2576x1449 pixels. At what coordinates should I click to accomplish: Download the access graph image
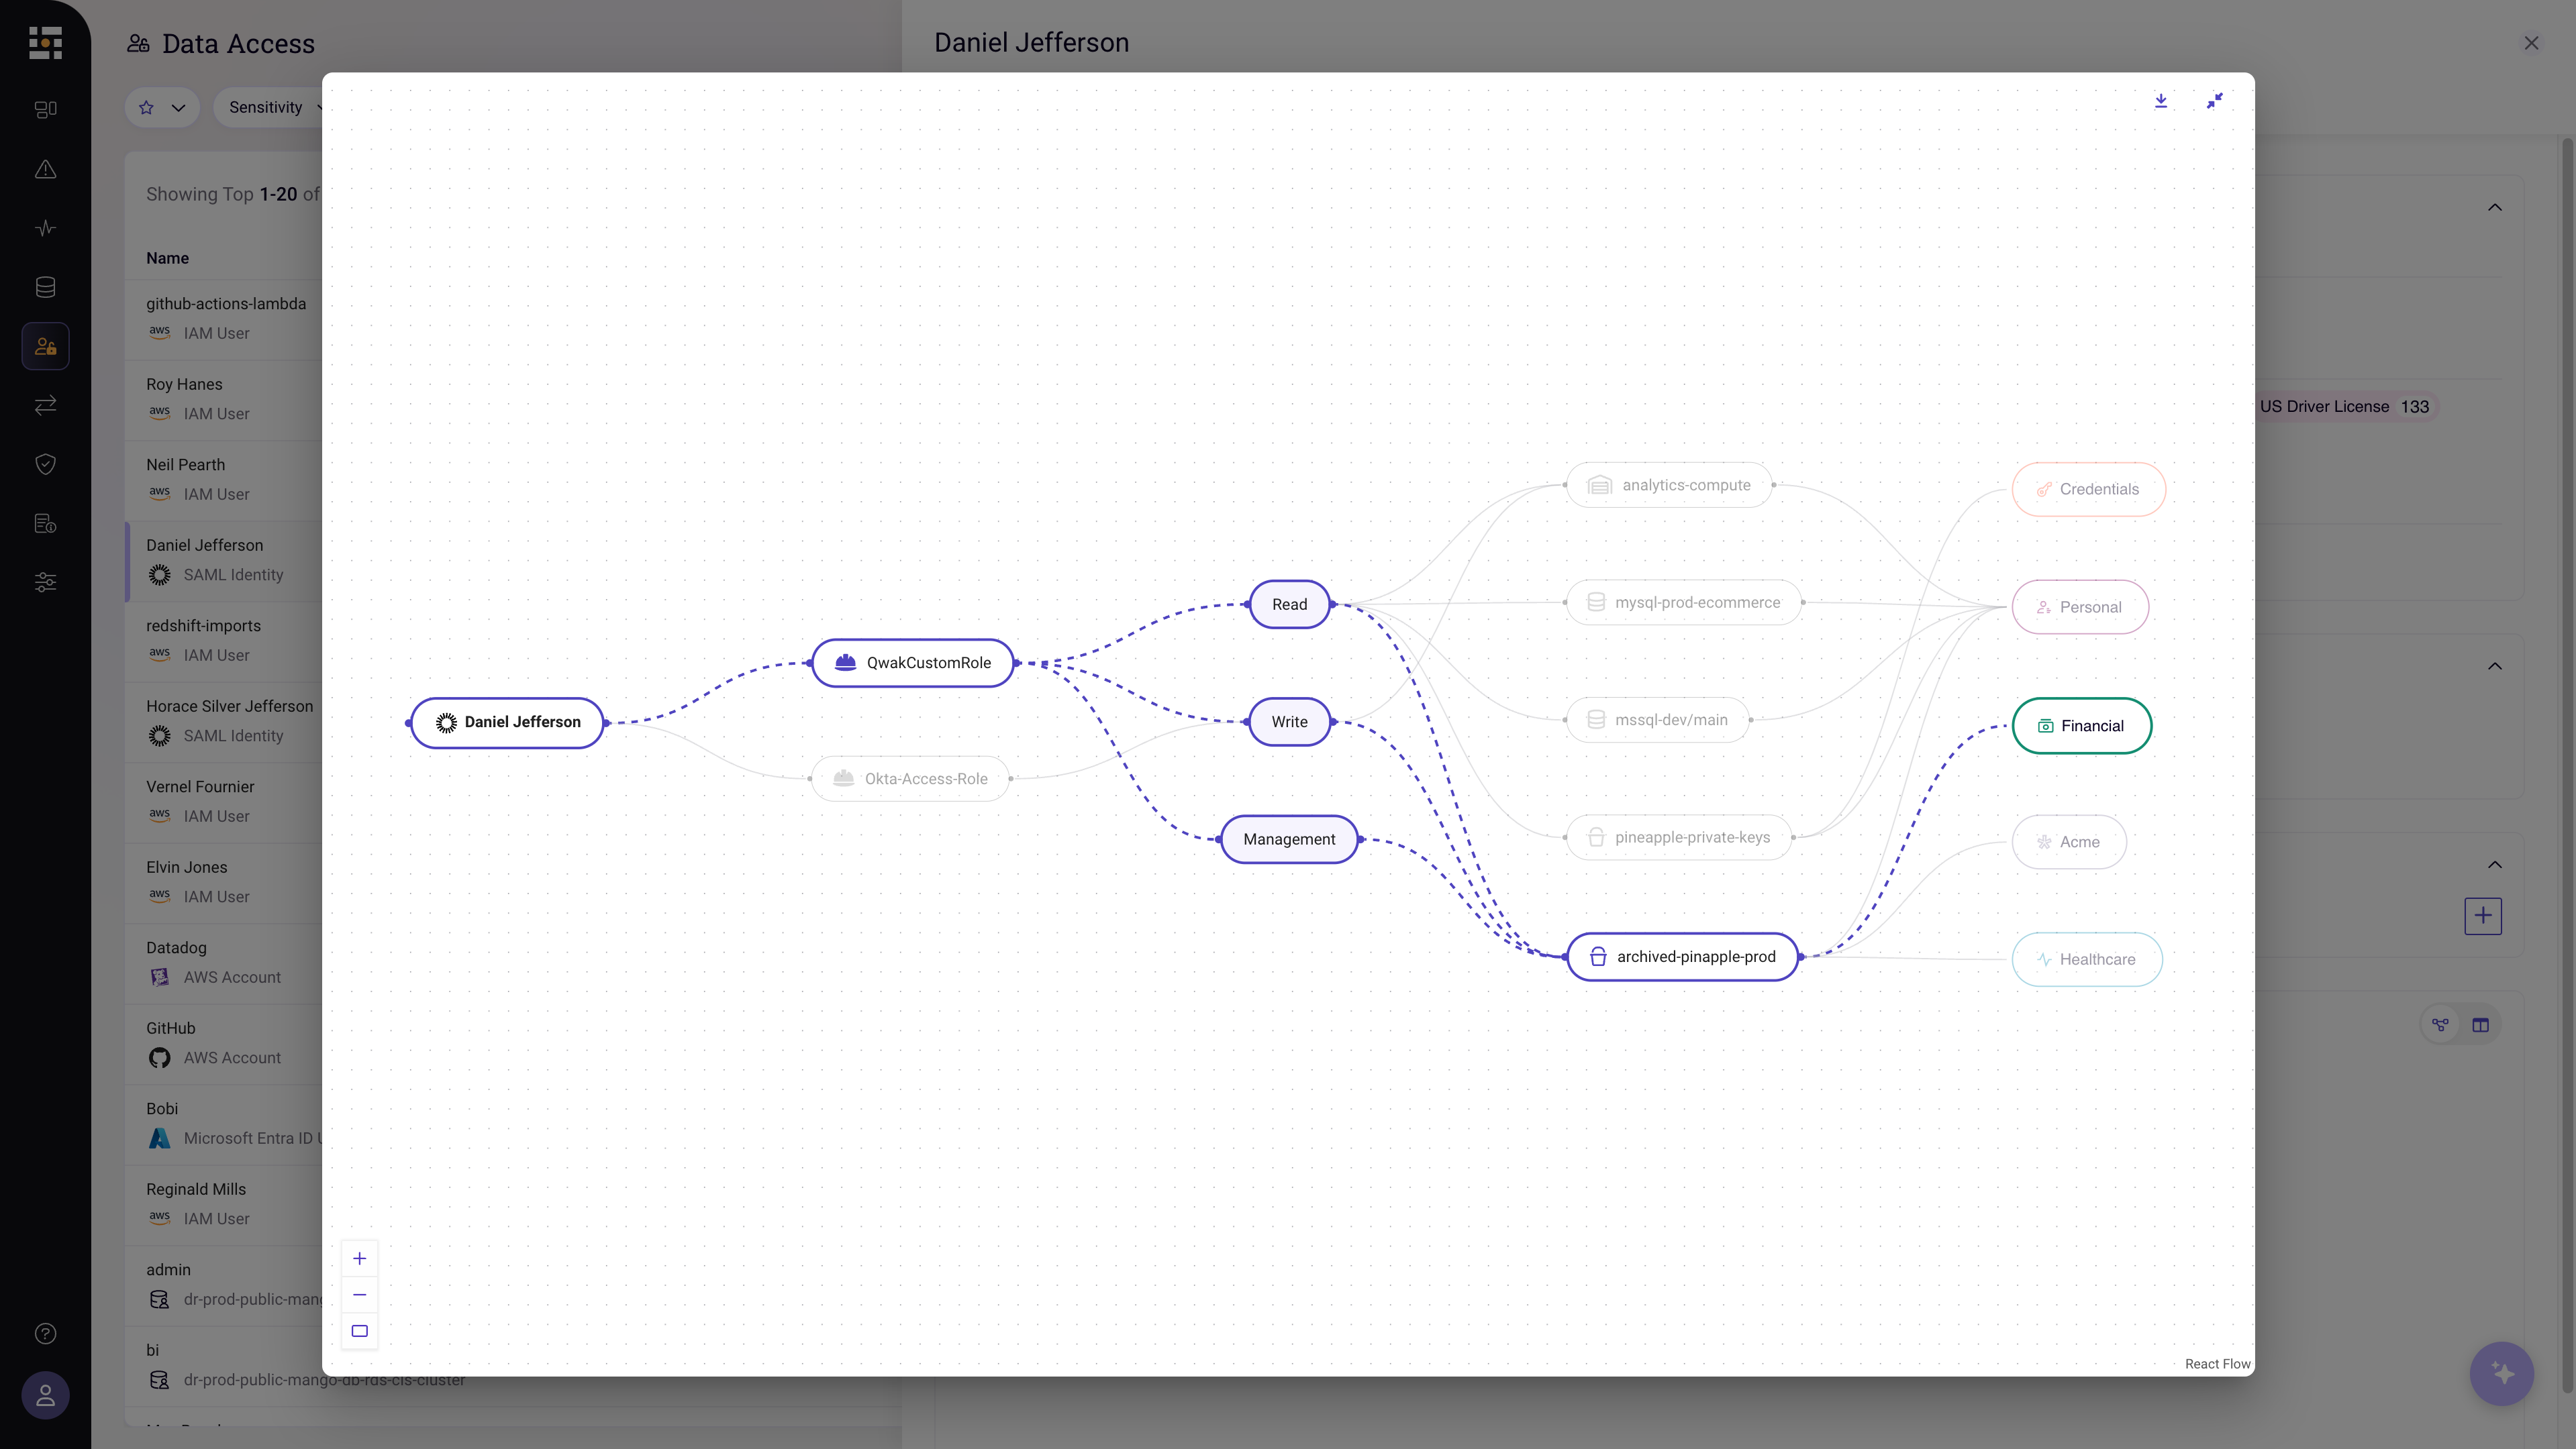tap(2160, 101)
